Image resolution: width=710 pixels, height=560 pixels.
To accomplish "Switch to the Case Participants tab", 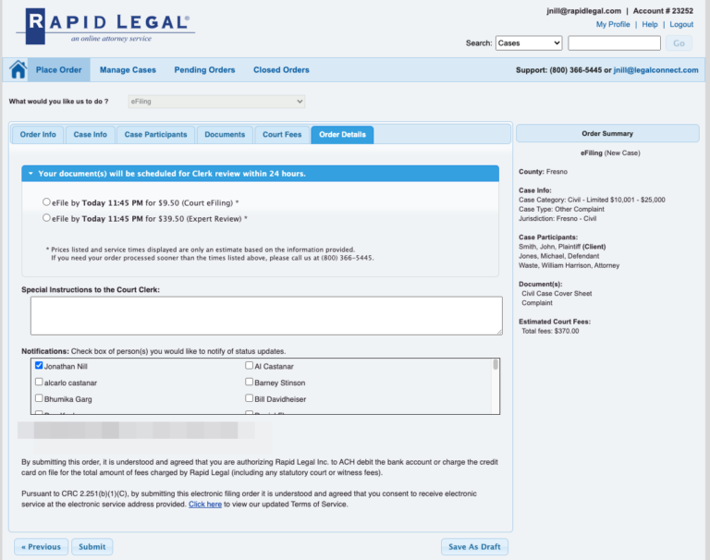I will pos(155,134).
